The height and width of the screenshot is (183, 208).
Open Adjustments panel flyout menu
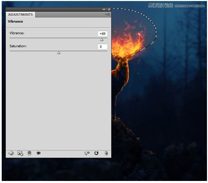coord(107,15)
